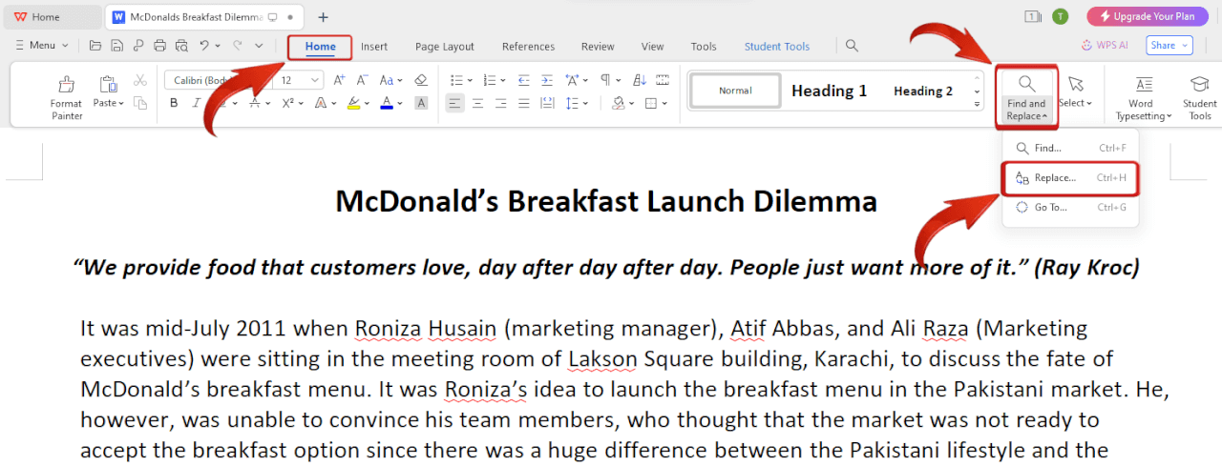Switch to the Insert tab
The width and height of the screenshot is (1222, 466).
[374, 47]
